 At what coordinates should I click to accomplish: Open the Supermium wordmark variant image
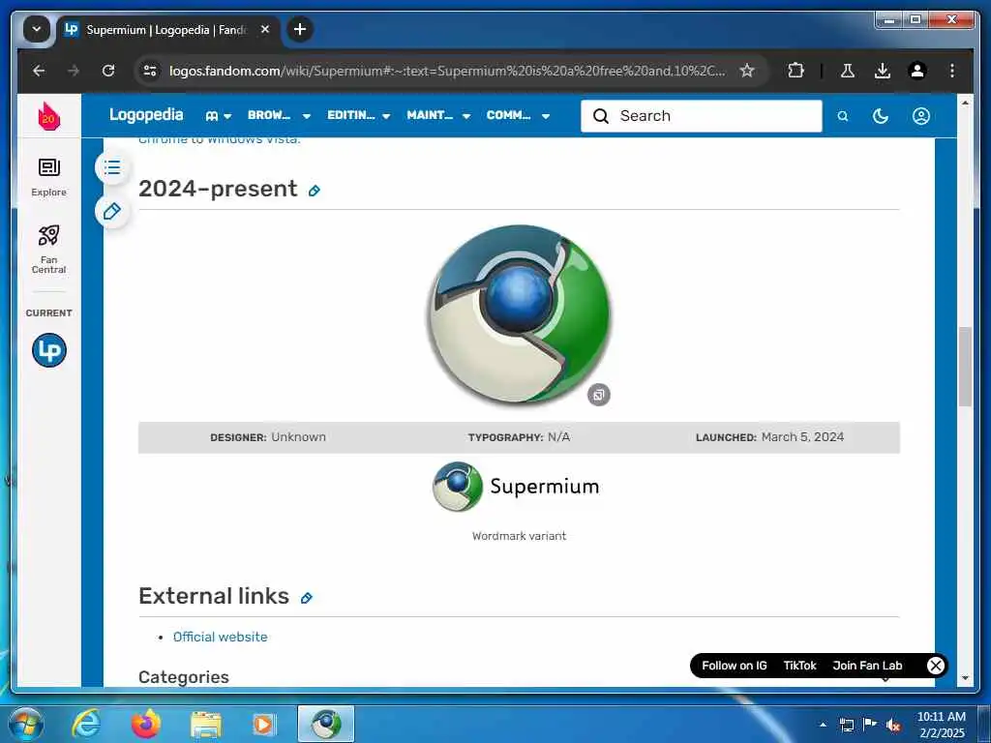[517, 487]
